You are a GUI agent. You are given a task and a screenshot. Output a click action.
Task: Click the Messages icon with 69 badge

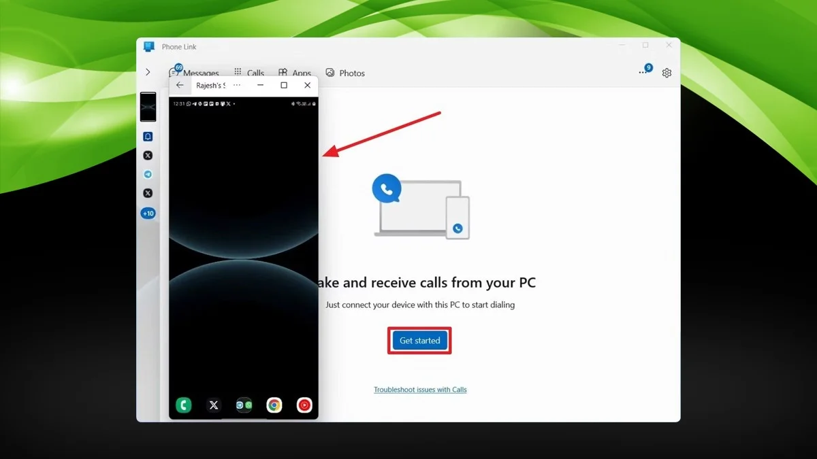coord(195,73)
